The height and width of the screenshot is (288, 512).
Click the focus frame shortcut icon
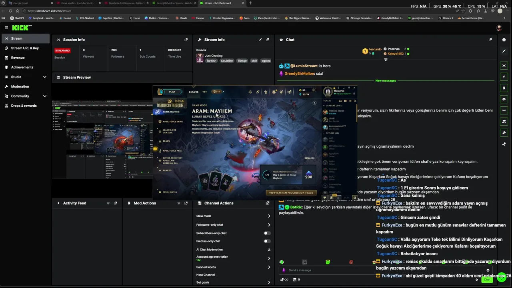pos(504,66)
